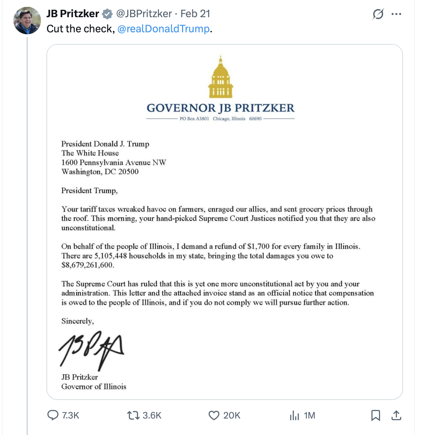Click the 3.6K reposts count
Viewport: 424px width, 435px height.
152,415
